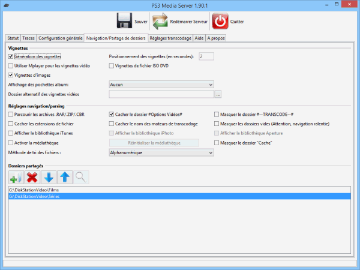This screenshot has width=360, height=270.
Task: Enable Vignettes de fichier ISO DVD
Action: coord(112,65)
